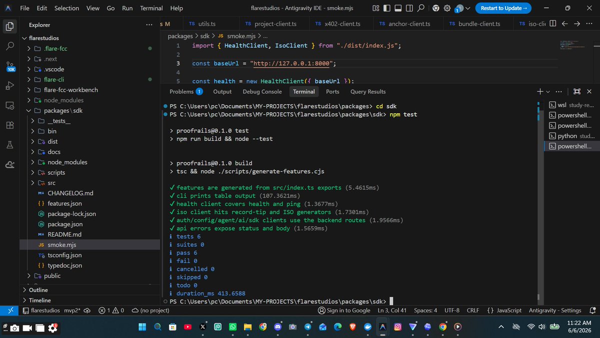Open the Terminal menu
This screenshot has width=600, height=338.
click(x=151, y=8)
